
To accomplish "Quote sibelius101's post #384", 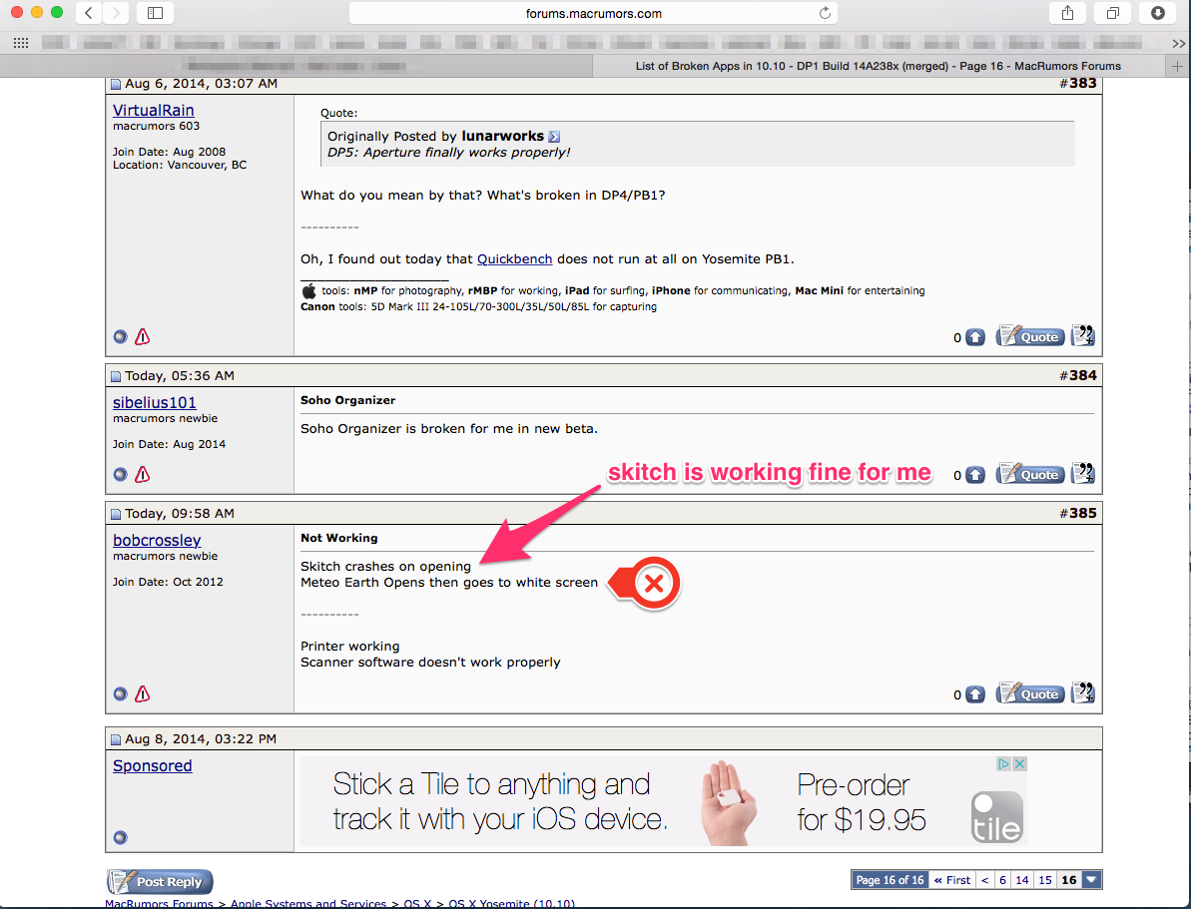I will tap(1030, 473).
